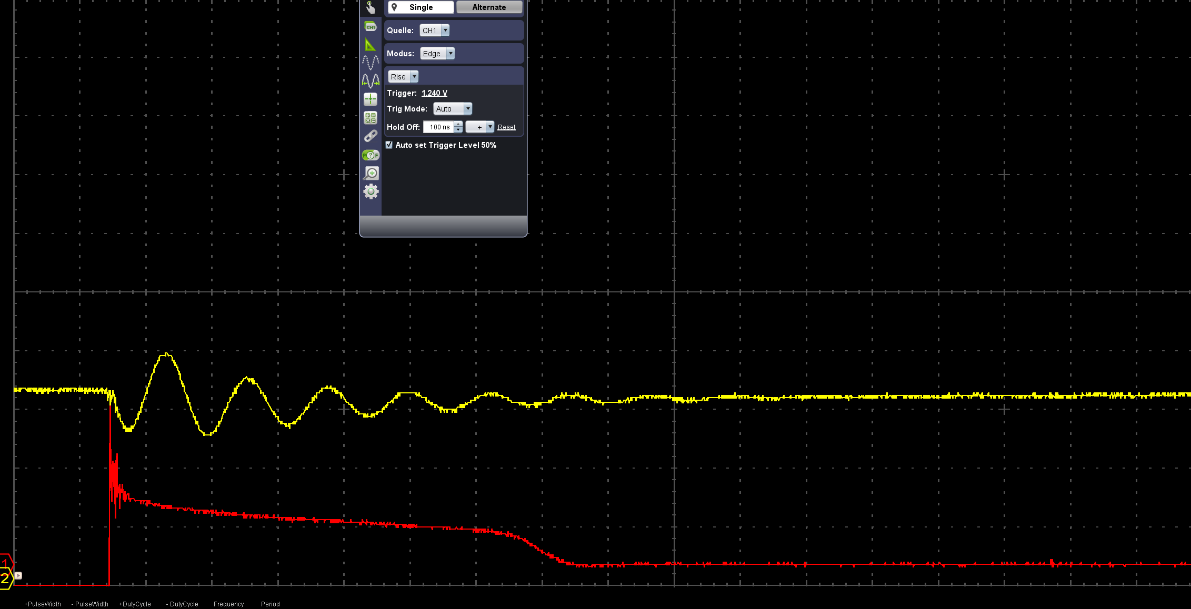Open the gear settings icon
1191x609 pixels.
click(371, 191)
